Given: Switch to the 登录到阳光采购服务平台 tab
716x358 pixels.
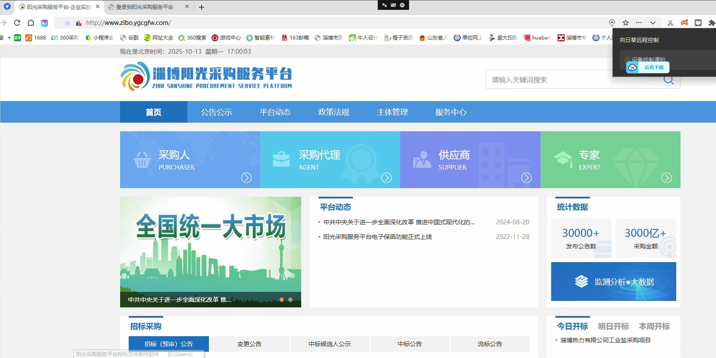Looking at the screenshot, I should (x=144, y=6).
